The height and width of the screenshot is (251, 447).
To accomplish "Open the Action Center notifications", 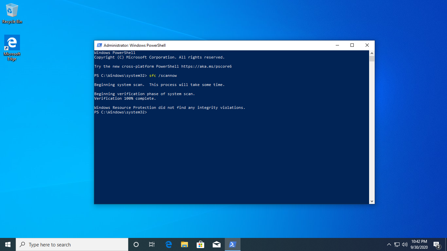I will [437, 244].
